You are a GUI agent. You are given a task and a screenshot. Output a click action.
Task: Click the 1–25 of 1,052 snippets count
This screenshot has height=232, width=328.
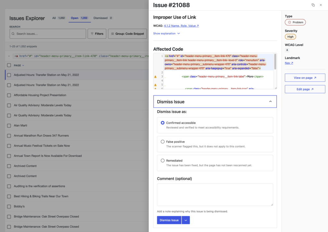point(23,46)
